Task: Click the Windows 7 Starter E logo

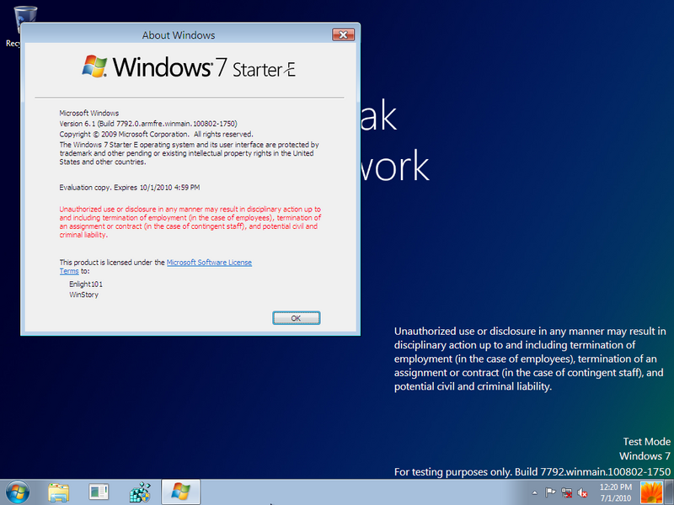Action: click(x=189, y=67)
